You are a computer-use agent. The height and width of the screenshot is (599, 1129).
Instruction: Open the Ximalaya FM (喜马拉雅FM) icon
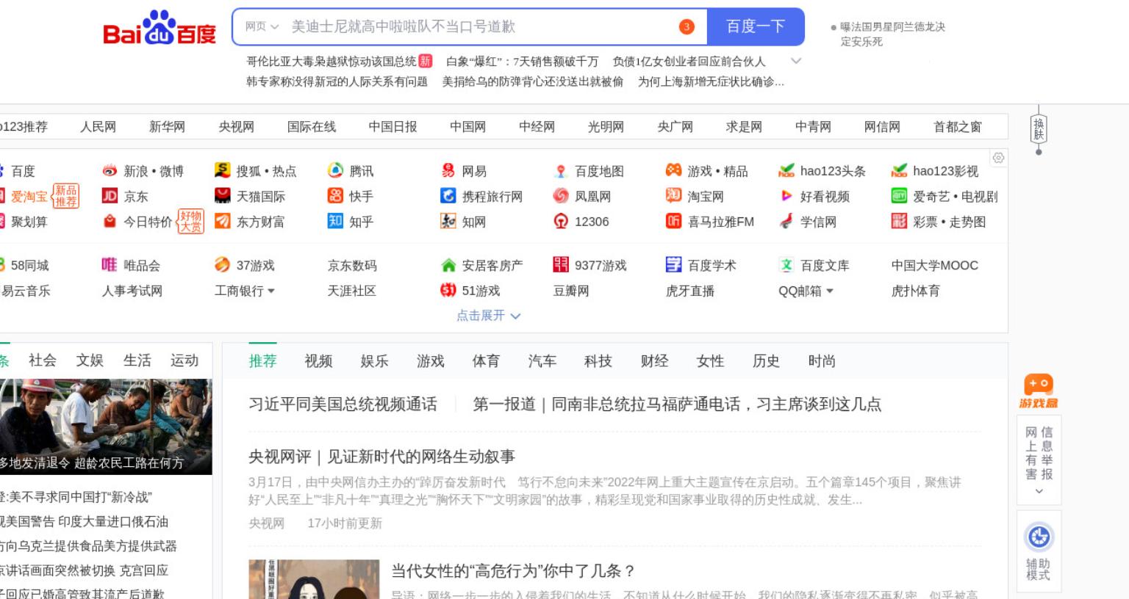[673, 221]
